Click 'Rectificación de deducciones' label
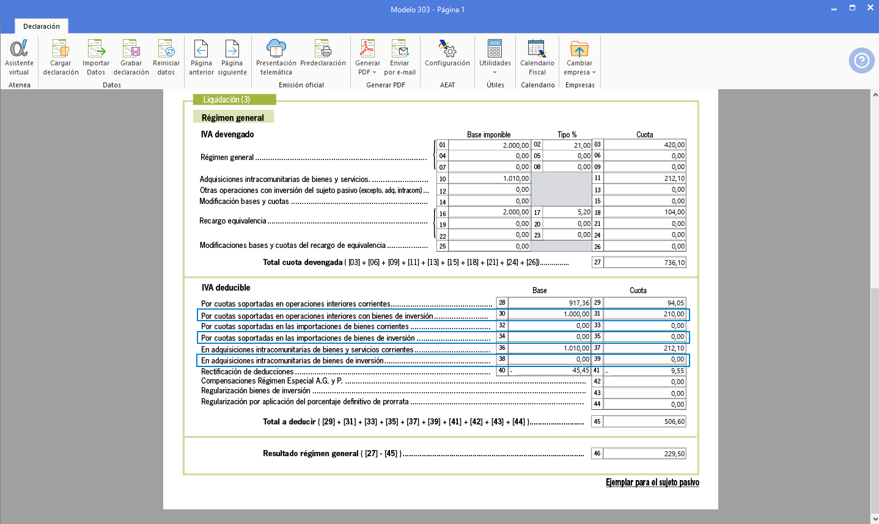 click(248, 371)
